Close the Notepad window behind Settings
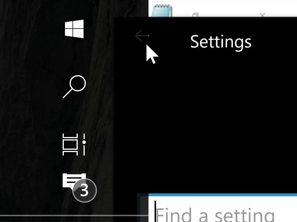This screenshot has height=222, width=297. click(262, 15)
